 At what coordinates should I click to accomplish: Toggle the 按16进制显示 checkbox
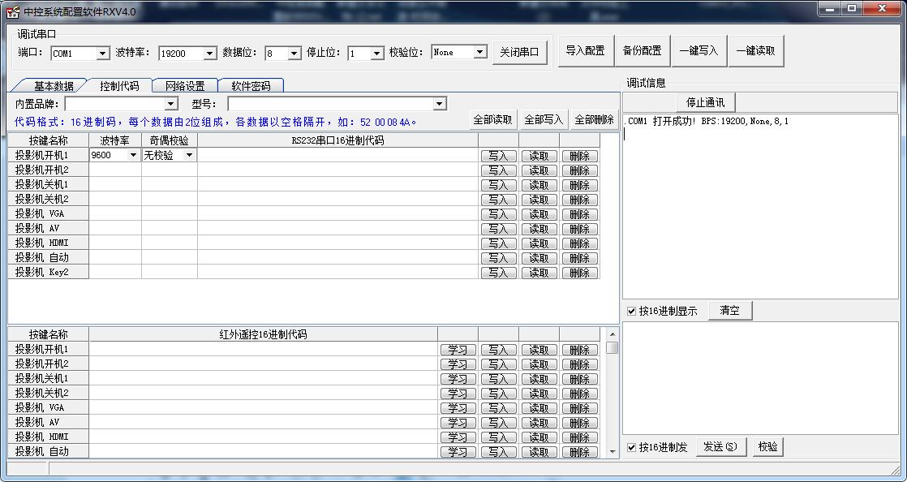tap(632, 311)
